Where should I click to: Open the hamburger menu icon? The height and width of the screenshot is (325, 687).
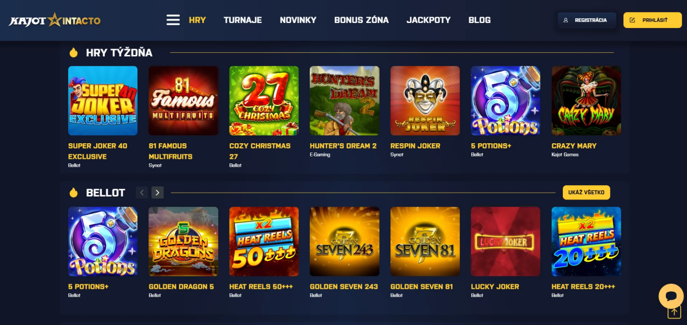coord(173,20)
